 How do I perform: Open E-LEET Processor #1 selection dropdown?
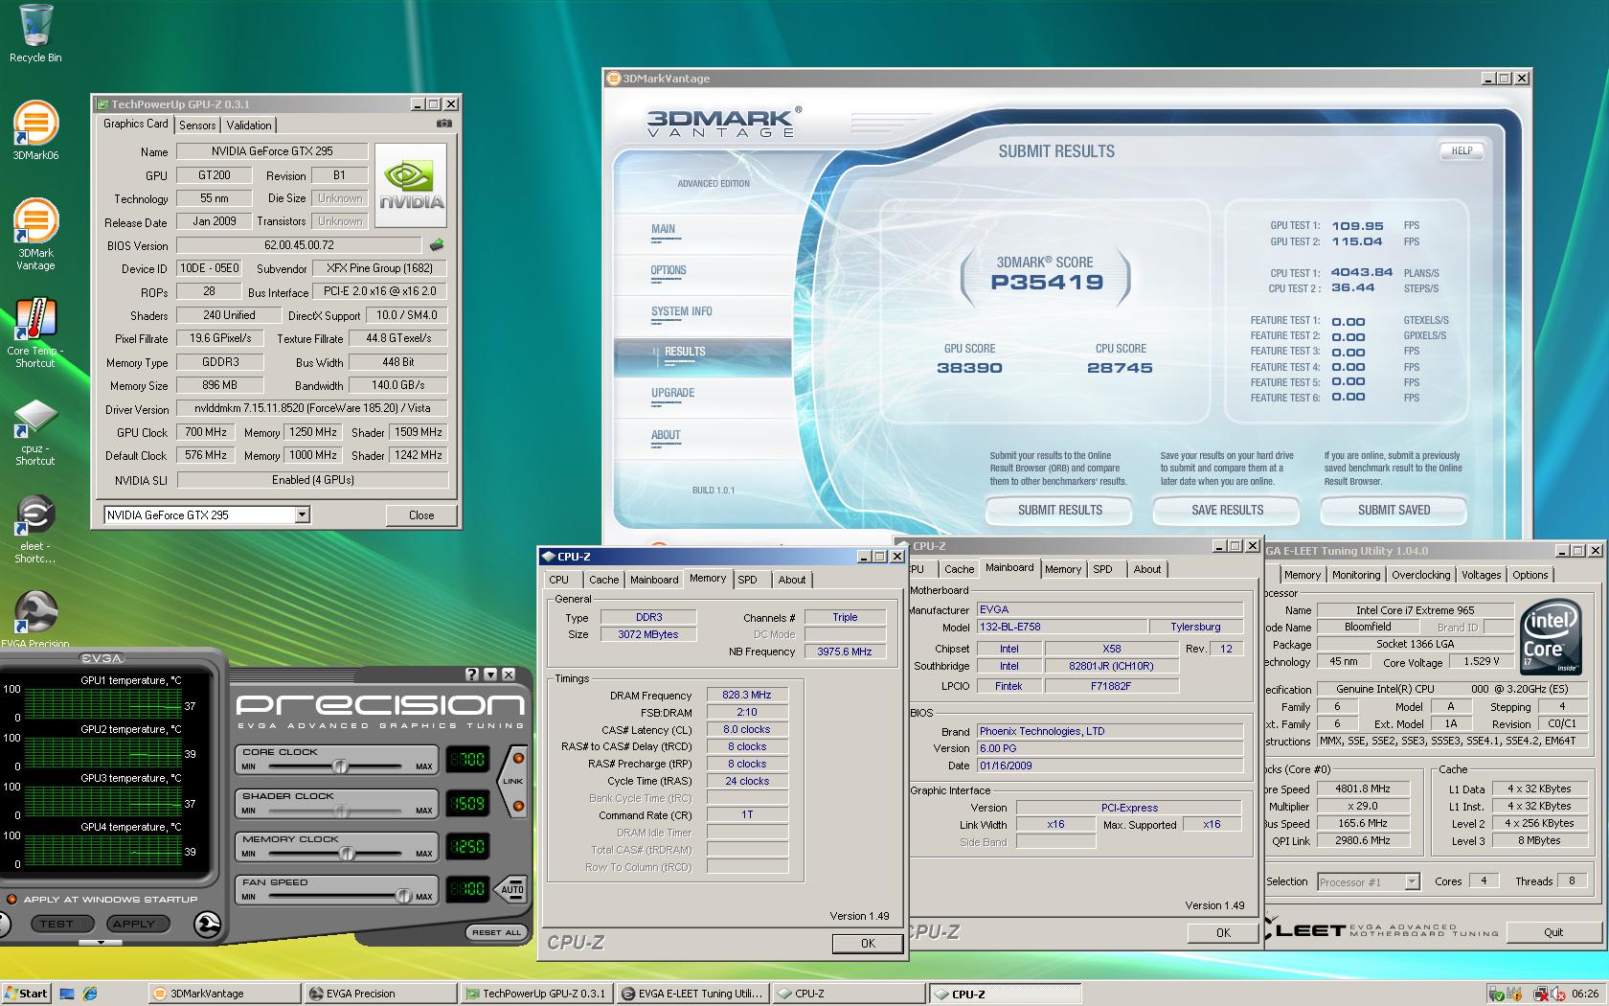(x=1412, y=881)
